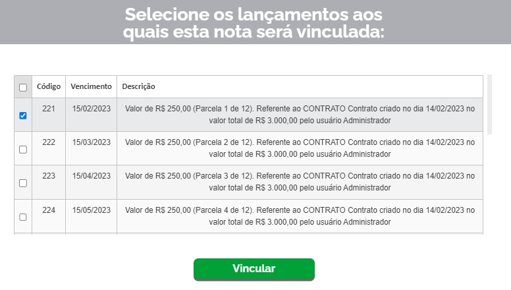Image resolution: width=511 pixels, height=290 pixels.
Task: Click the table's vertical scrollbar
Action: [489, 105]
